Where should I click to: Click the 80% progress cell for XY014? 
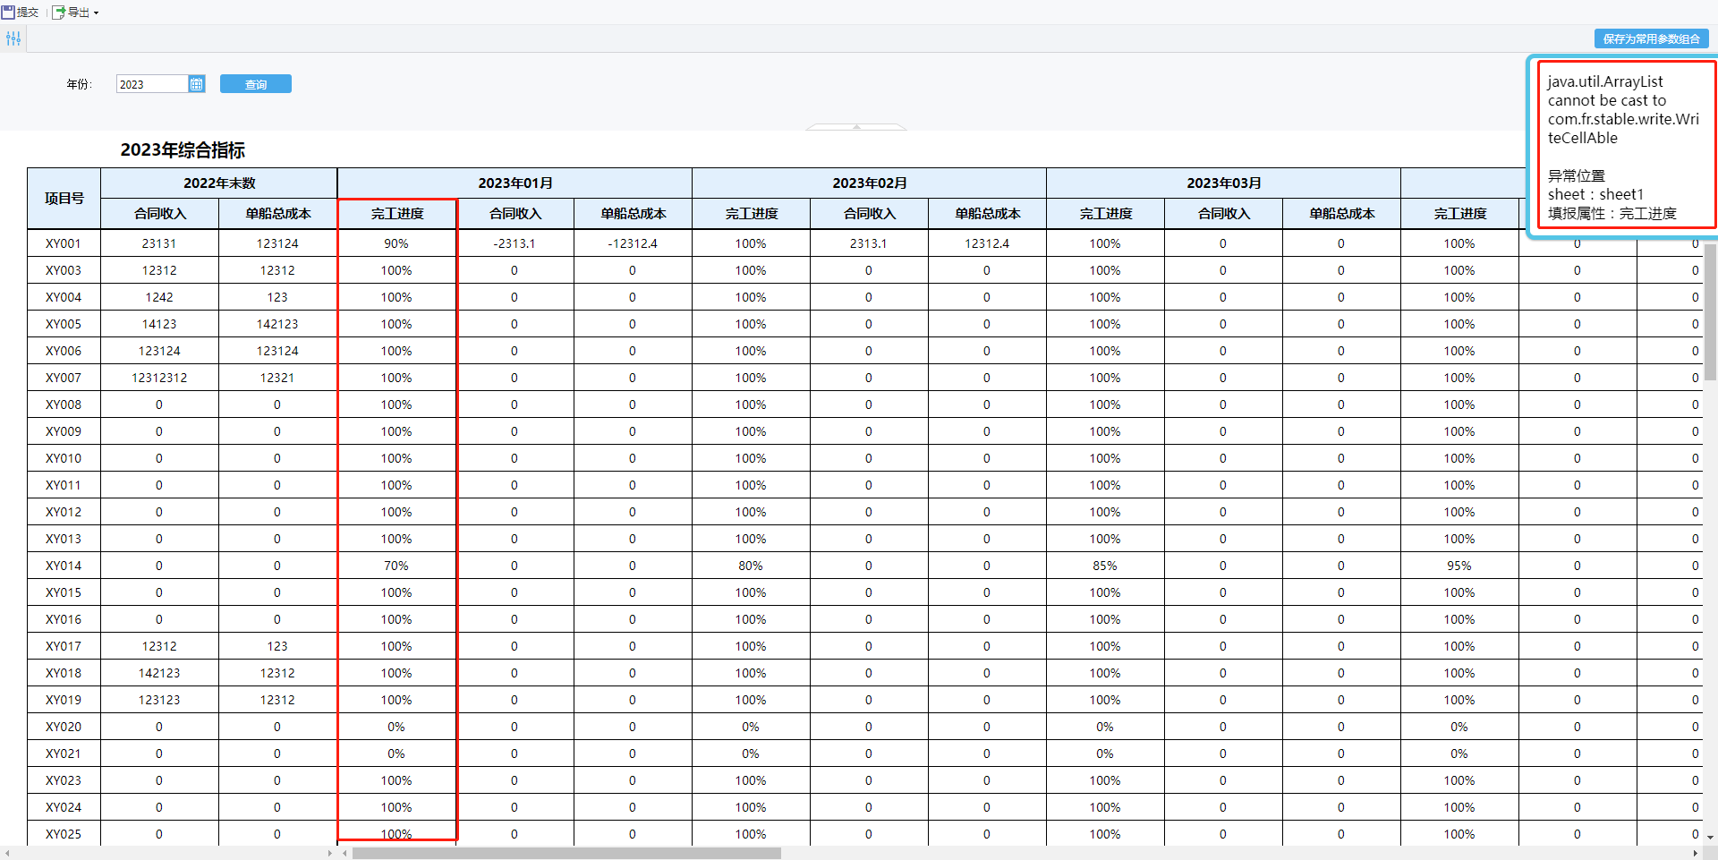751,566
